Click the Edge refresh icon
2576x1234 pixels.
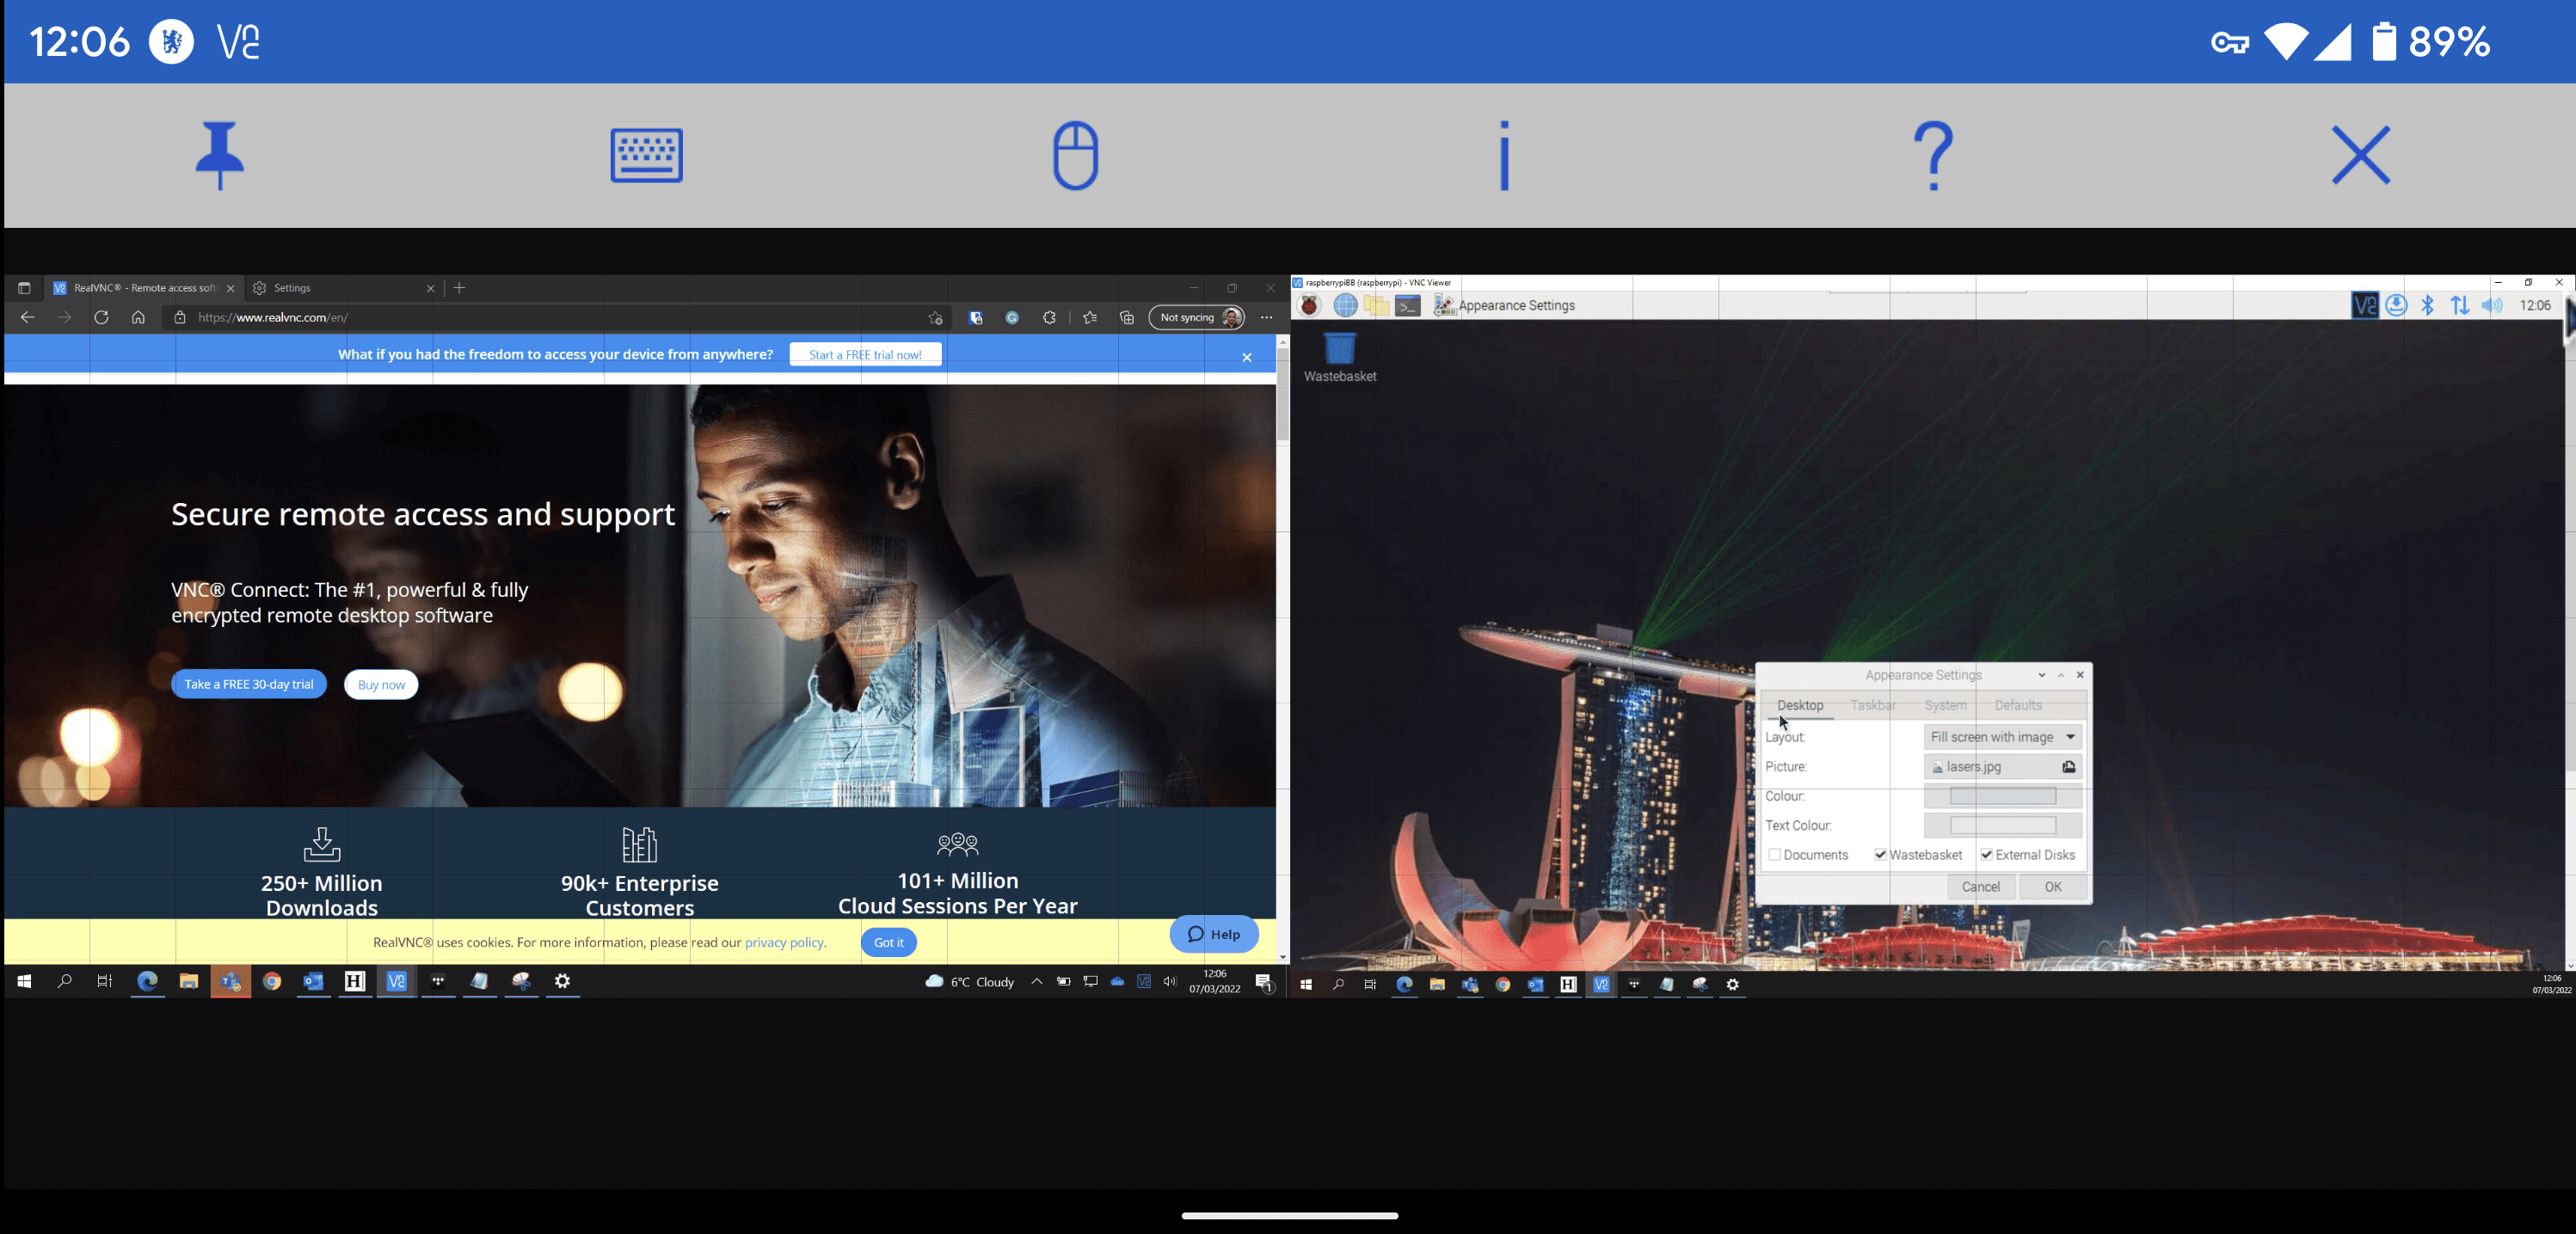pos(101,317)
